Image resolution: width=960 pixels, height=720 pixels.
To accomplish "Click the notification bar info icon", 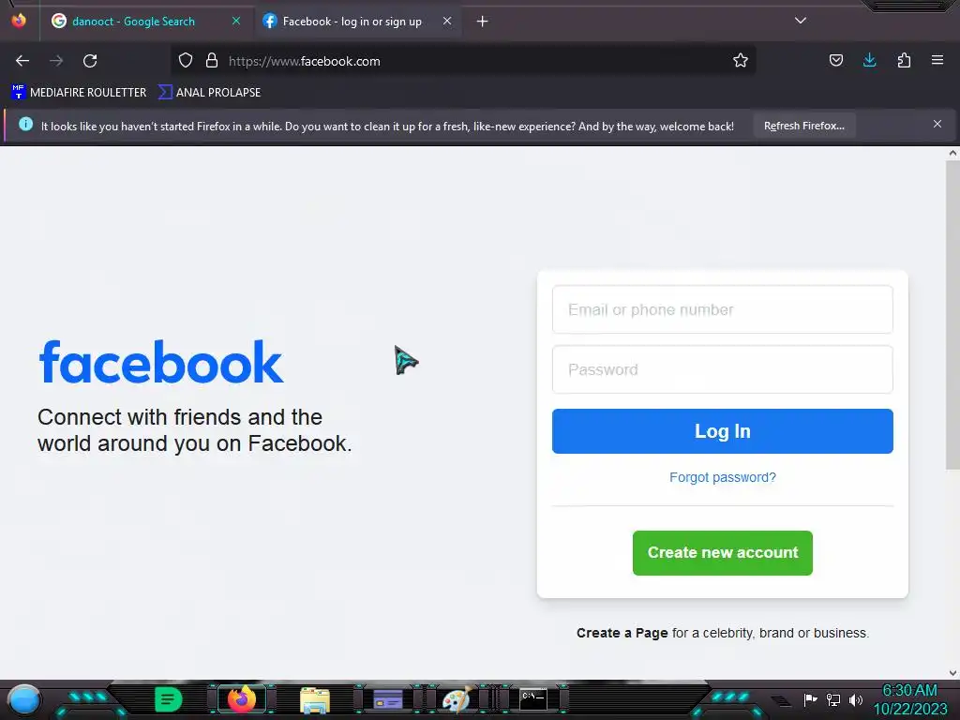I will pos(25,125).
